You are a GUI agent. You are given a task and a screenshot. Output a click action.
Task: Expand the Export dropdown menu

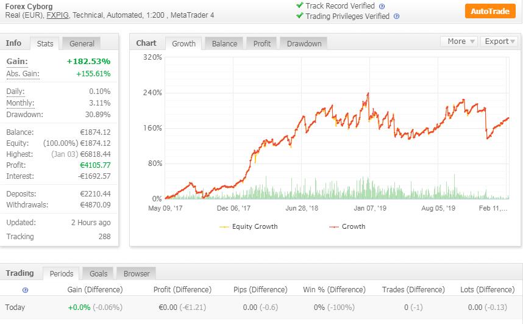click(500, 41)
